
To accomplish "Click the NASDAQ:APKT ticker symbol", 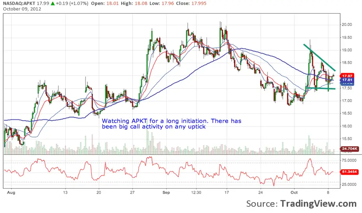I will tap(19, 3).
